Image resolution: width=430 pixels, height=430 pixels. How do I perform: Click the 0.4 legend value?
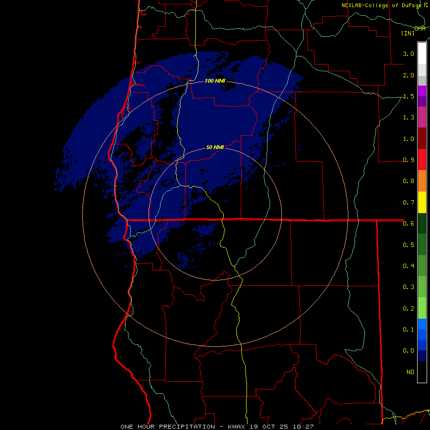[x=408, y=266]
